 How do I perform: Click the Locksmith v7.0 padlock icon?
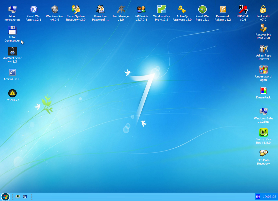point(263,9)
